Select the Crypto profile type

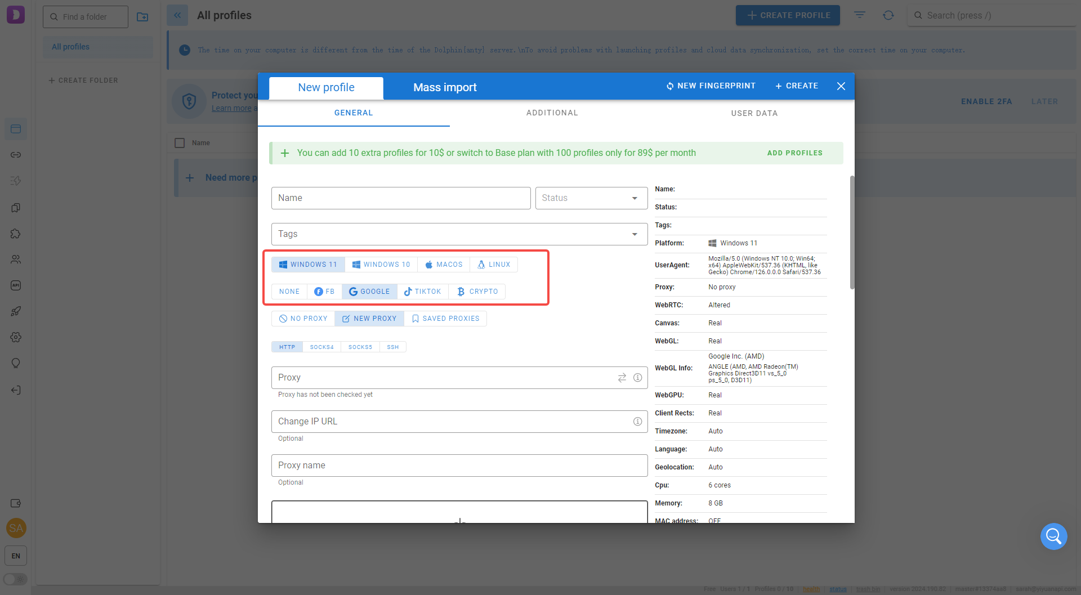[x=477, y=292]
